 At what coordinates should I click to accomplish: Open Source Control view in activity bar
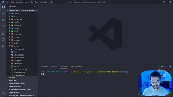click(x=3, y=20)
